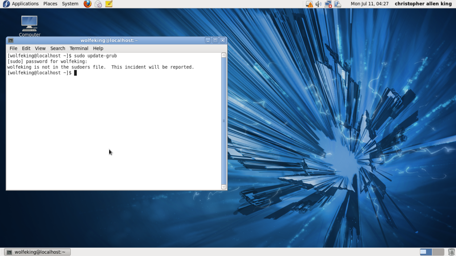Switch to the second workspace
The image size is (456, 256).
tap(438, 252)
